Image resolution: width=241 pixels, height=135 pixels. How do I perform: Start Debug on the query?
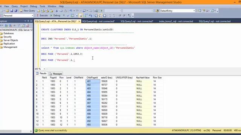(x=55, y=15)
